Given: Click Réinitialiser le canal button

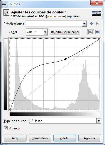Looking at the screenshot, I should pyautogui.click(x=65, y=32).
